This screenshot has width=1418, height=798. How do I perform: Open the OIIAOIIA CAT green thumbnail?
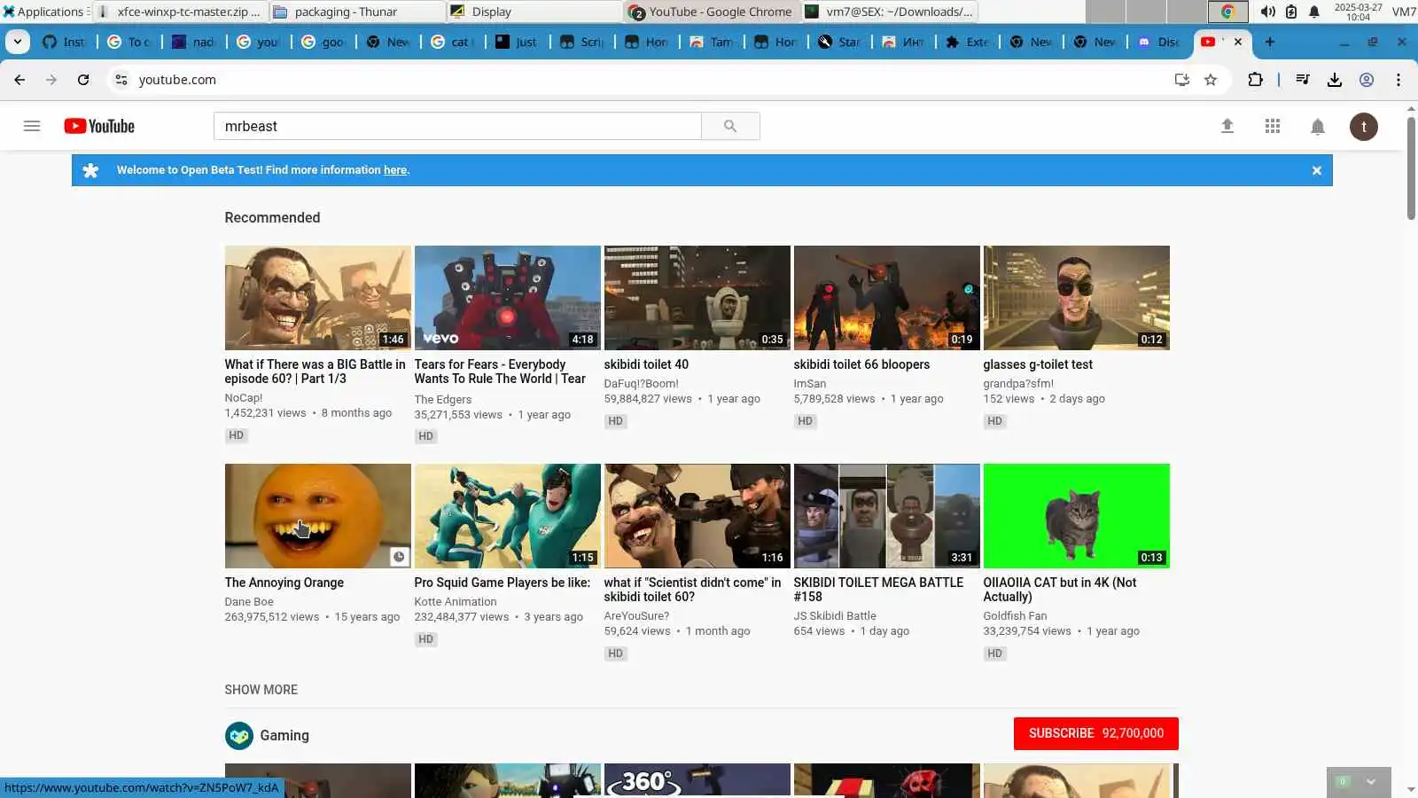point(1077,516)
